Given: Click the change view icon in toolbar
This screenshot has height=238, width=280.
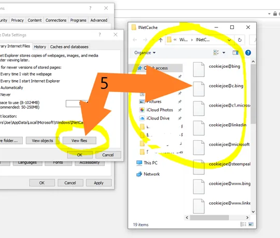Looking at the screenshot, I should (216, 53).
